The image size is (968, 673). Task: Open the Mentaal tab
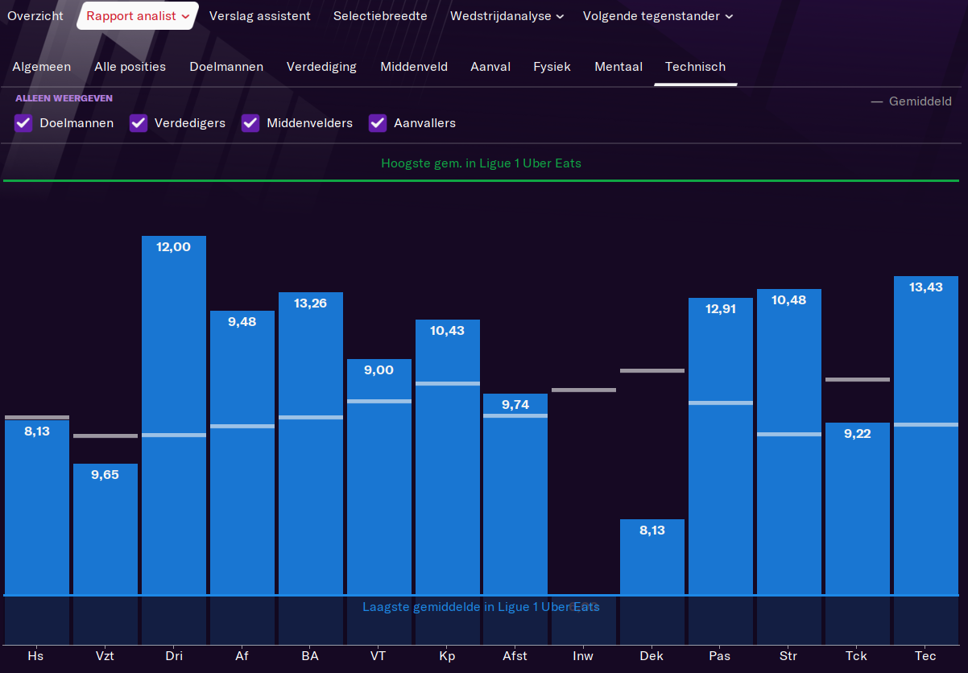[x=618, y=67]
